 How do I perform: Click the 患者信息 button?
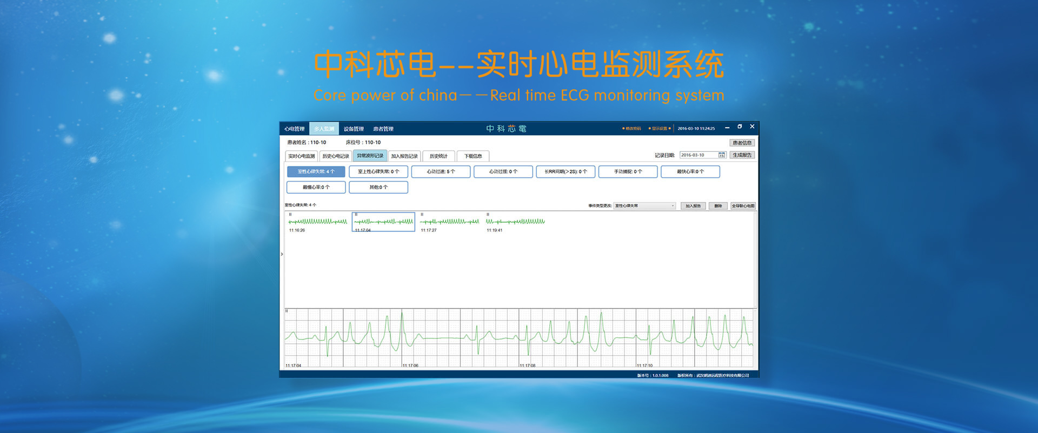[x=742, y=143]
